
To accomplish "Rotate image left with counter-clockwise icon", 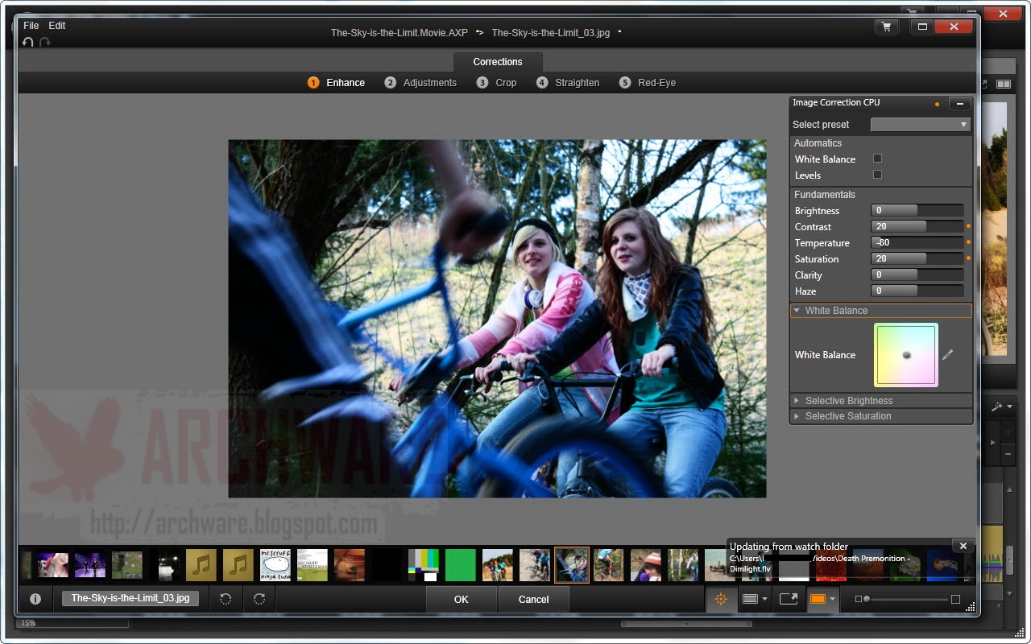I will [226, 599].
